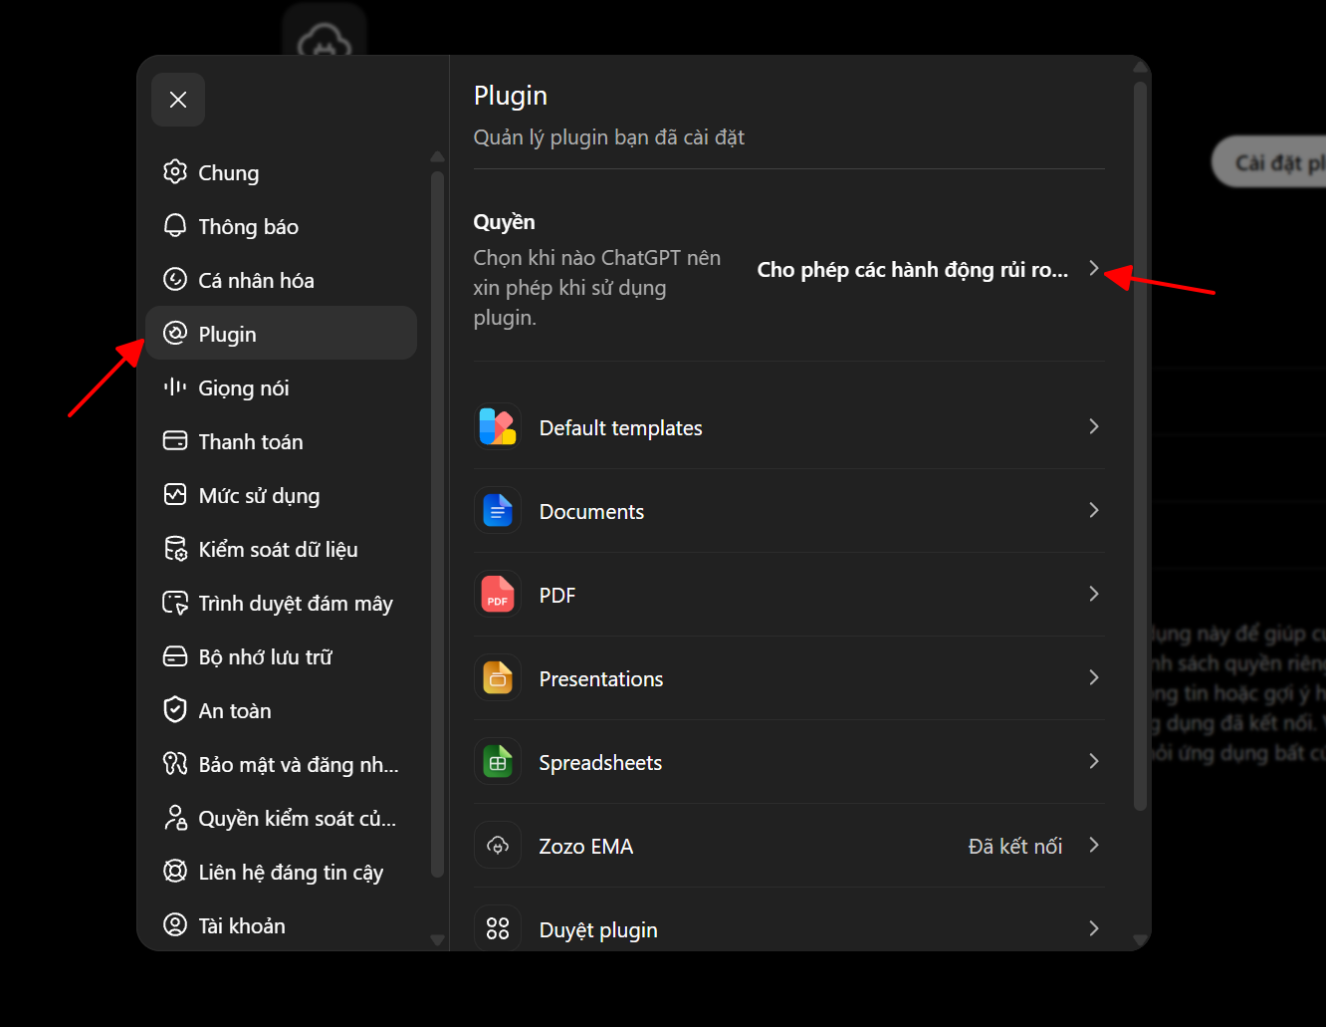
Task: Expand the Presentations row chevron
Action: pos(1094,677)
